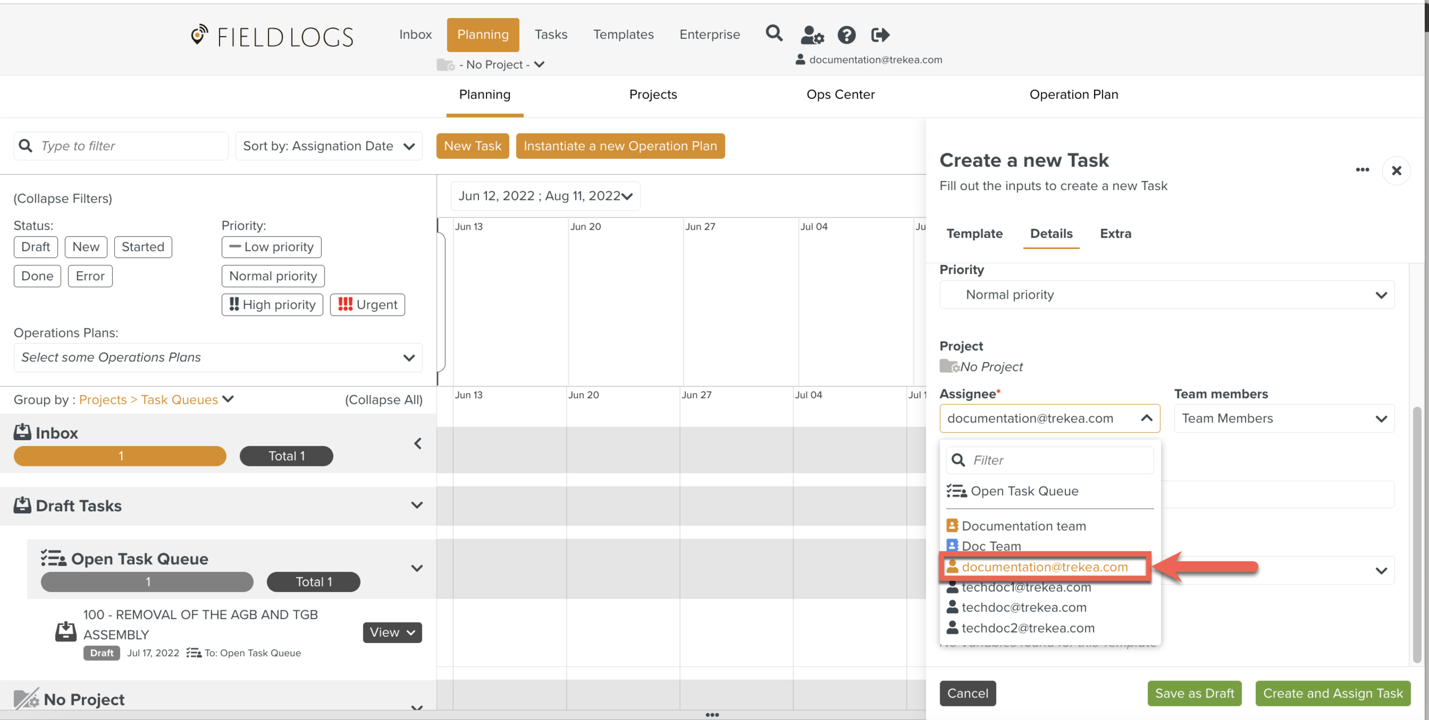Click the three-dot handle at bottom of timeline
Viewport: 1429px width, 720px height.
(x=712, y=714)
